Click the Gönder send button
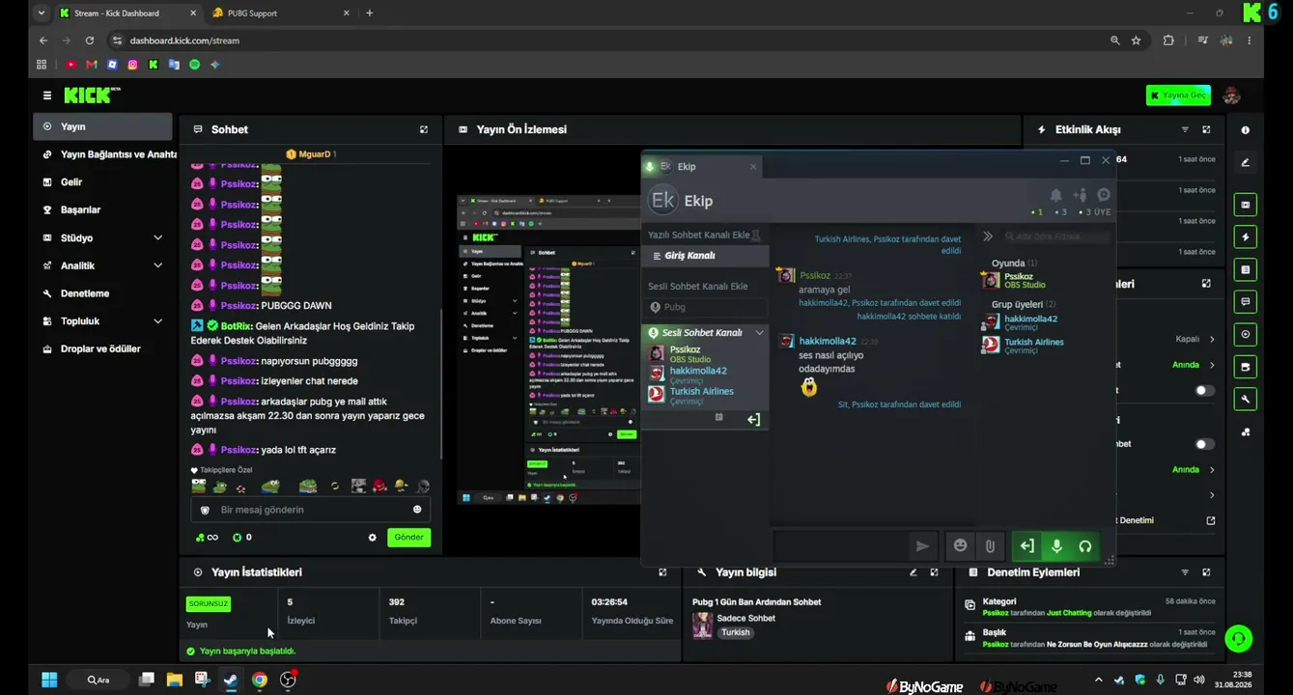Screen dimensions: 1293x695 408,538
